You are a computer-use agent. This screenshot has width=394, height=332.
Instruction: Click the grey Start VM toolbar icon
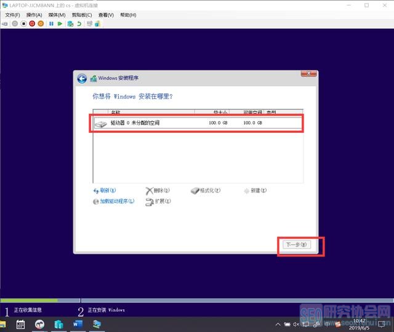coord(15,23)
